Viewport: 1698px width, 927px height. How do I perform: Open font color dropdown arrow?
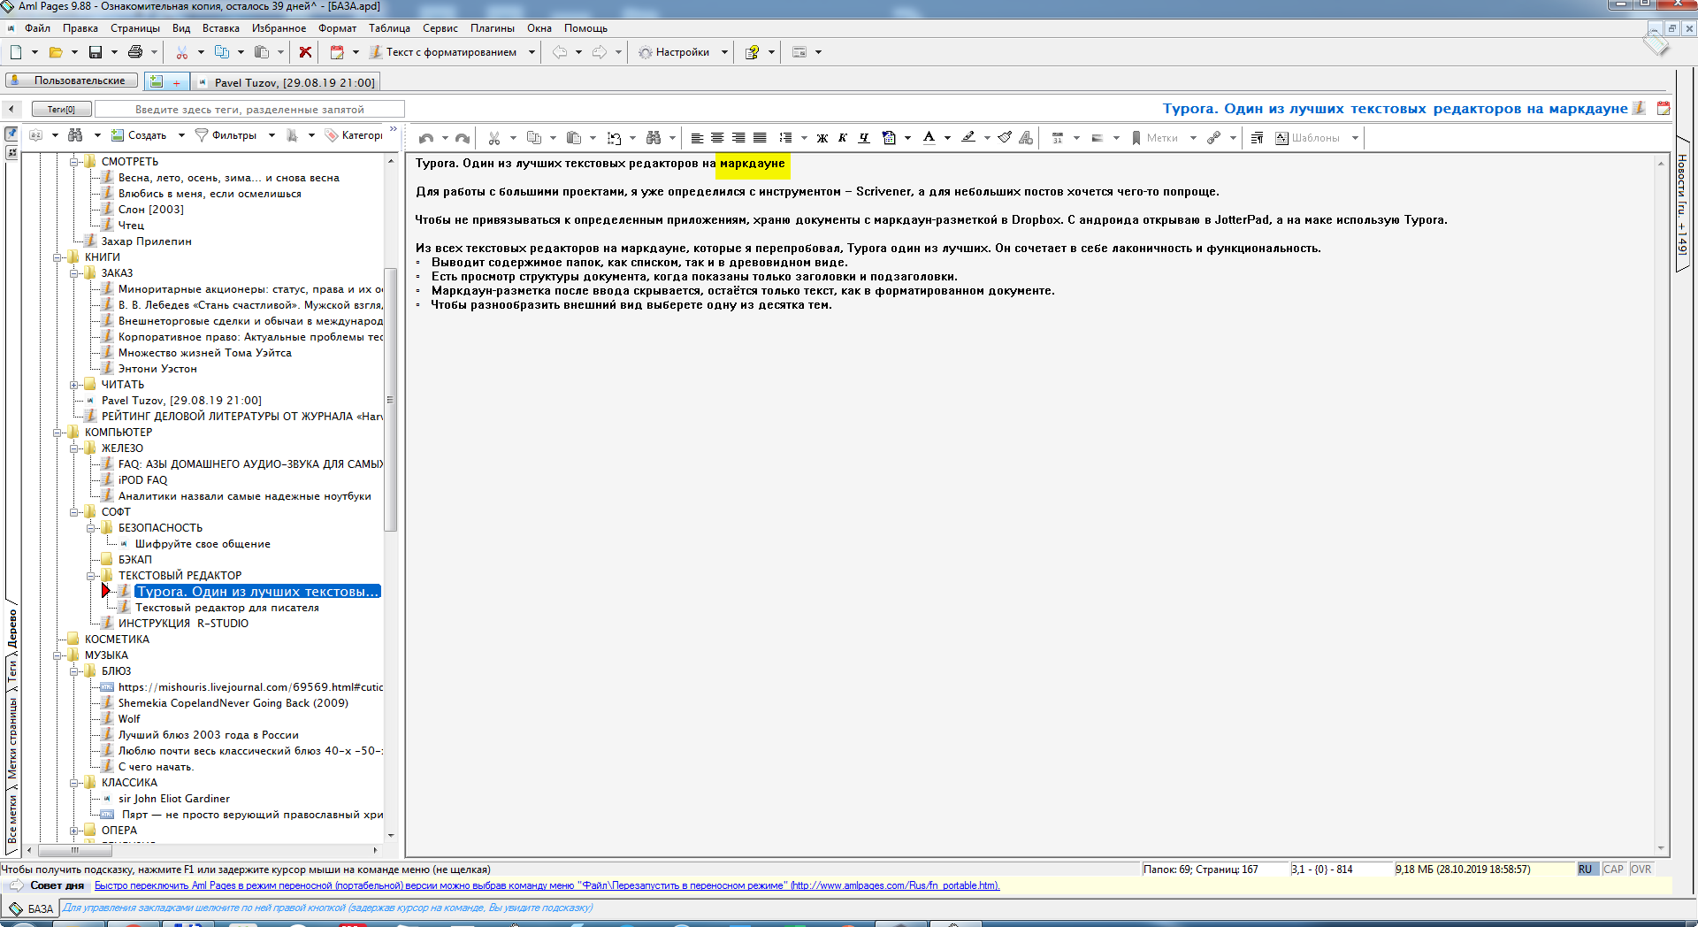click(947, 138)
